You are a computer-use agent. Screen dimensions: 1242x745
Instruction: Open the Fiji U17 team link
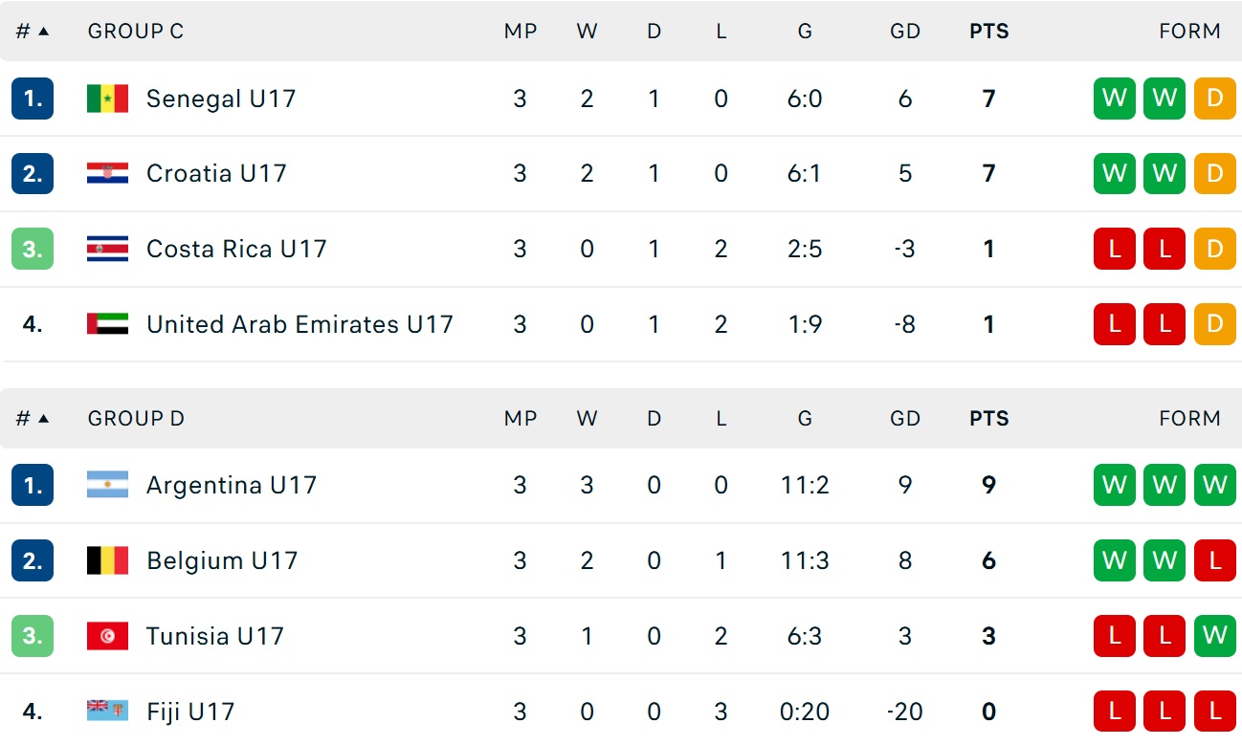pos(190,712)
